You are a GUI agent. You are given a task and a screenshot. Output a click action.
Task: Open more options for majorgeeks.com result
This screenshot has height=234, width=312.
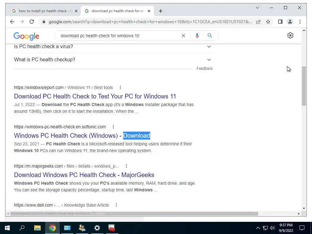(126, 166)
